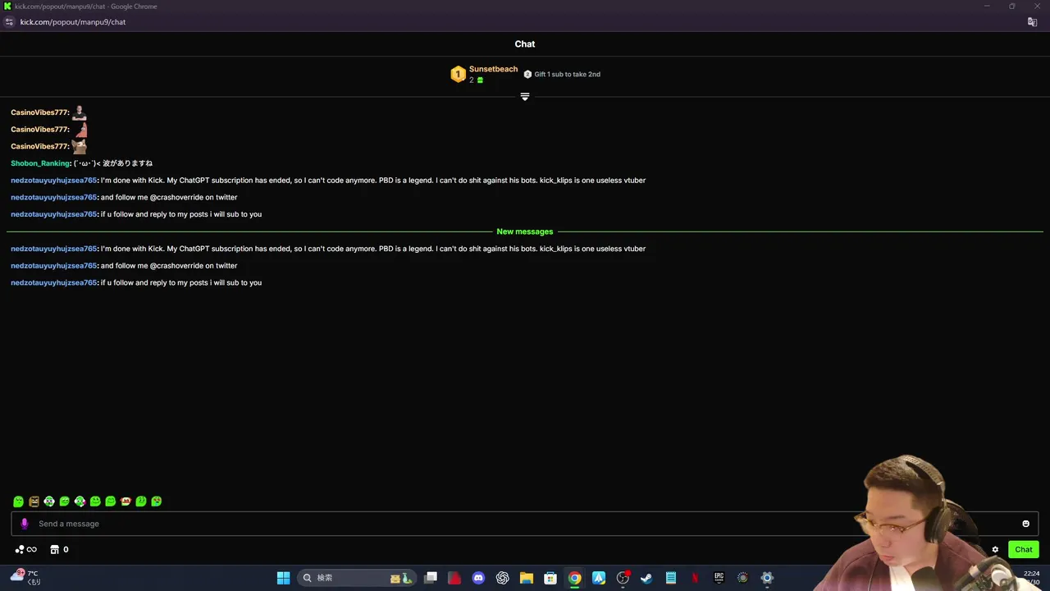
Task: Open Task View on the taskbar
Action: coord(431,578)
